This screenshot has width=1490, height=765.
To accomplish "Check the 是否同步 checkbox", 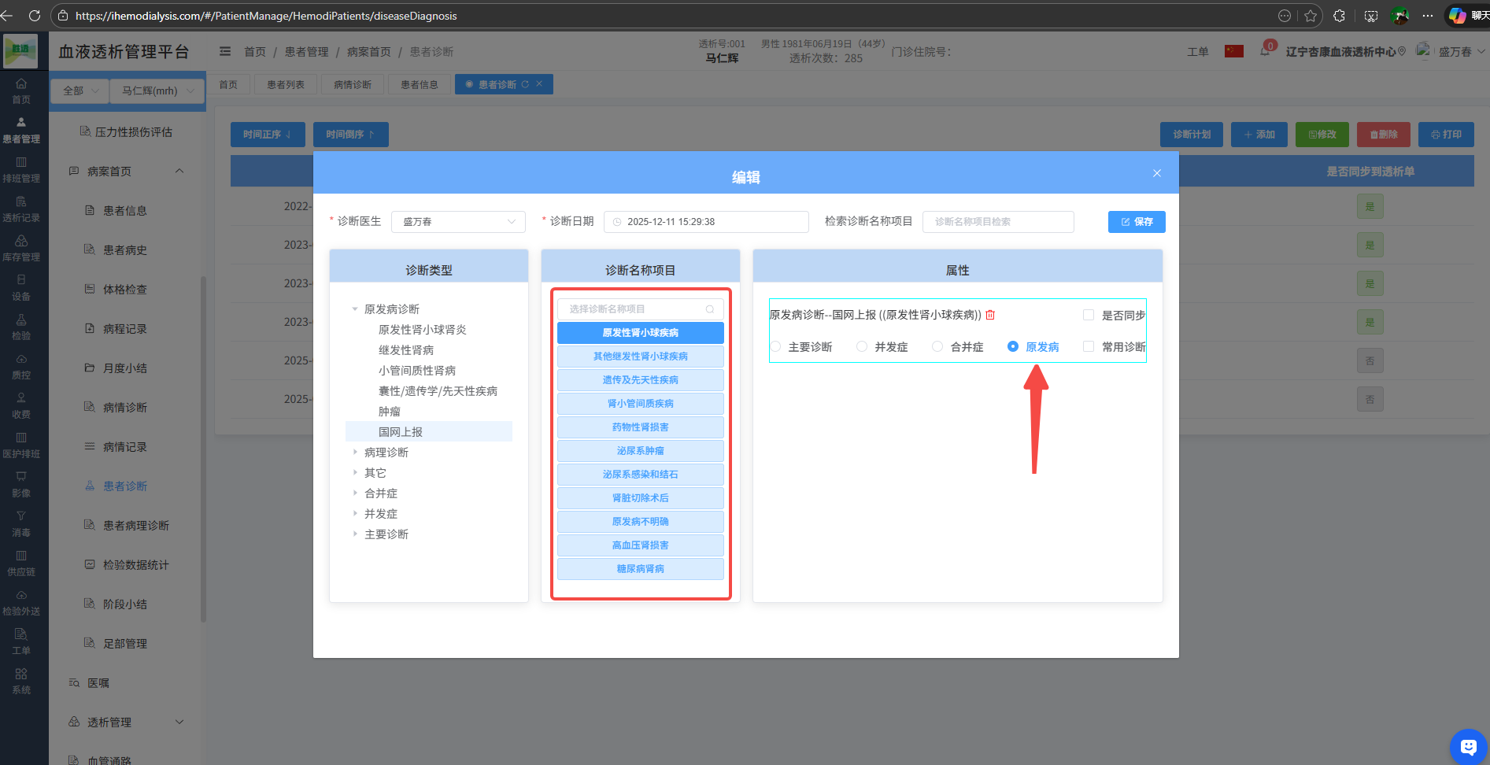I will pyautogui.click(x=1089, y=315).
